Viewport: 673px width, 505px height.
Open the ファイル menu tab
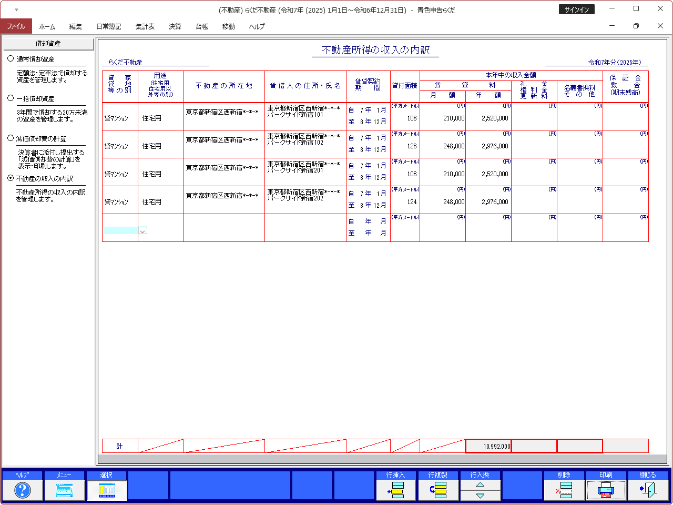point(16,26)
